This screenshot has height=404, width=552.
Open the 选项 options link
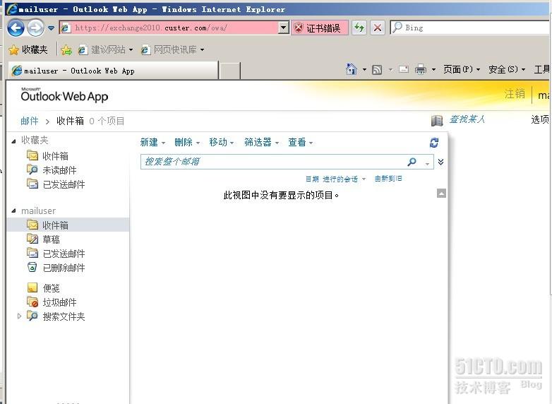(x=541, y=120)
